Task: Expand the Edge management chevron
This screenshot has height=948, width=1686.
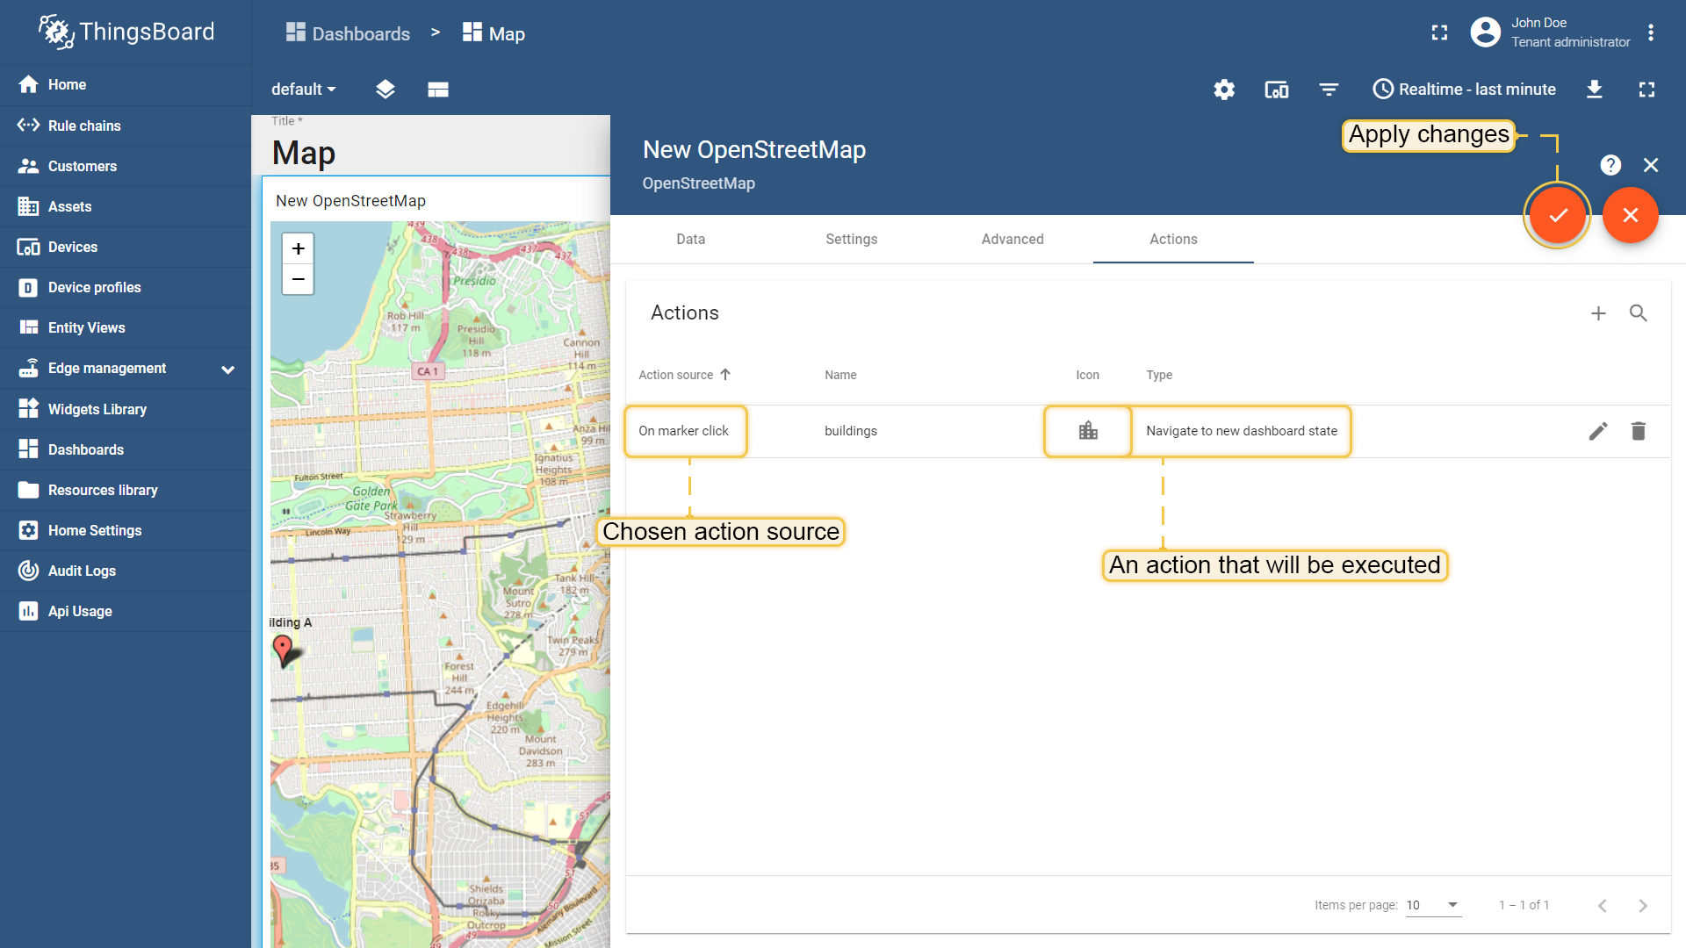Action: [x=228, y=369]
